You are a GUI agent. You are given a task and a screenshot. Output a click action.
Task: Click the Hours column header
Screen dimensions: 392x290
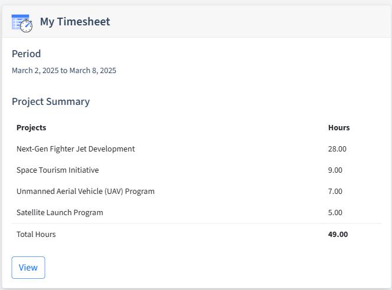coord(339,127)
